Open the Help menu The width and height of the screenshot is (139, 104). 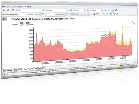[x=29, y=7]
